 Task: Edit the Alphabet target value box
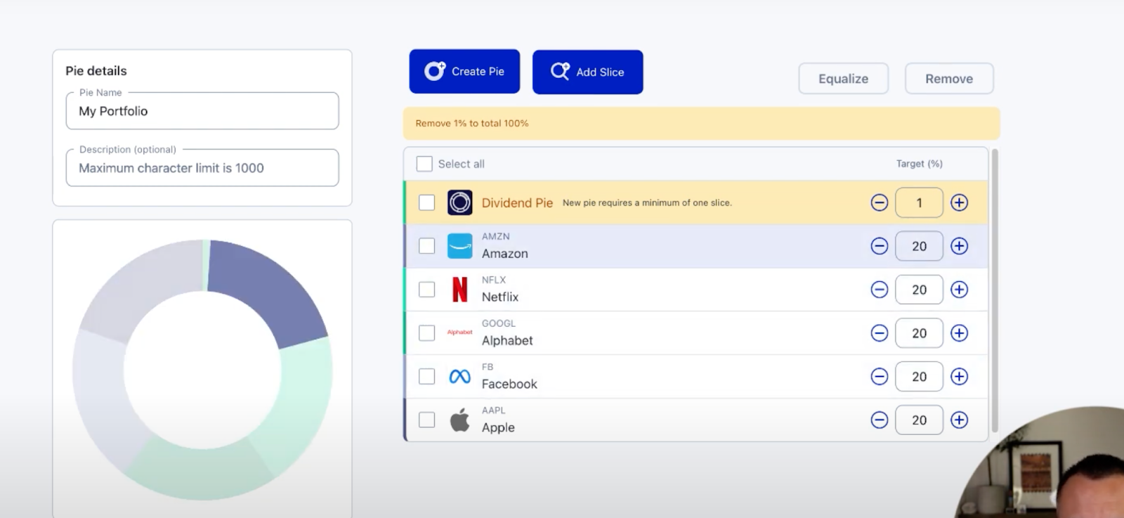[x=919, y=333]
